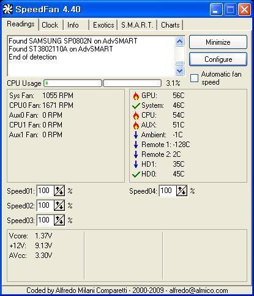
Task: Close the SpeedFan window
Action: [244, 10]
